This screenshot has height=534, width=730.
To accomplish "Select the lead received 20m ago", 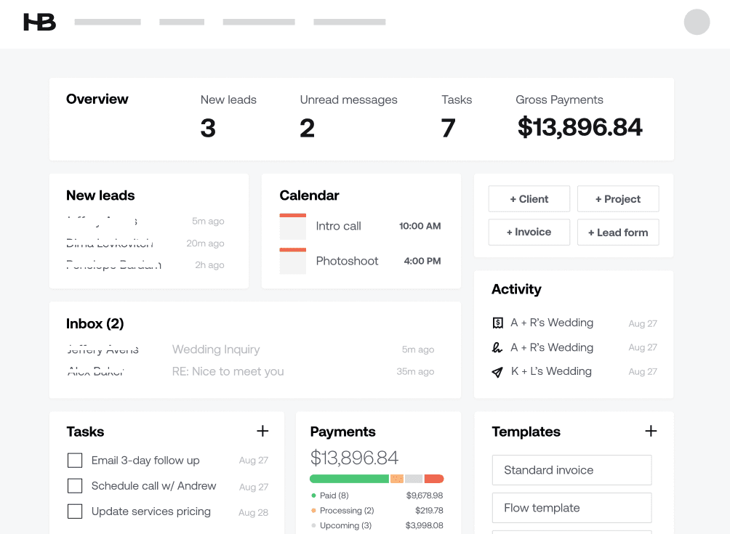I will [145, 243].
